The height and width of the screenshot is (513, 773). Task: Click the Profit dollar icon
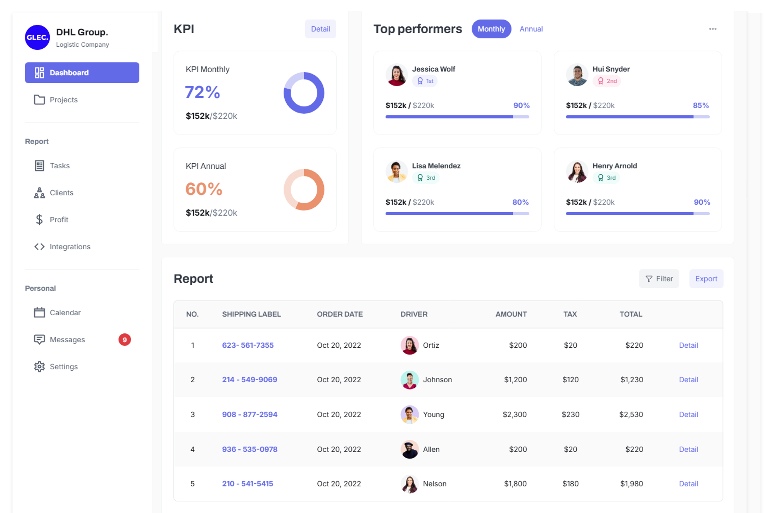click(x=39, y=219)
